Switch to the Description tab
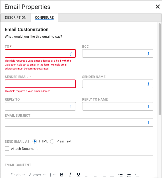This screenshot has height=178, width=162. coord(16,18)
